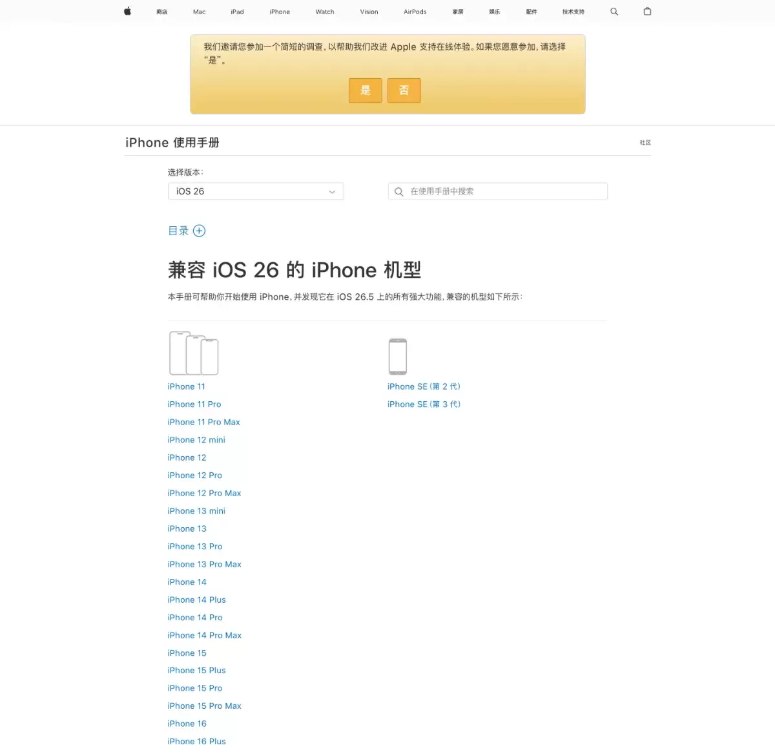Click the iPhone 使用手册 title link
This screenshot has height=754, width=775.
(x=172, y=143)
